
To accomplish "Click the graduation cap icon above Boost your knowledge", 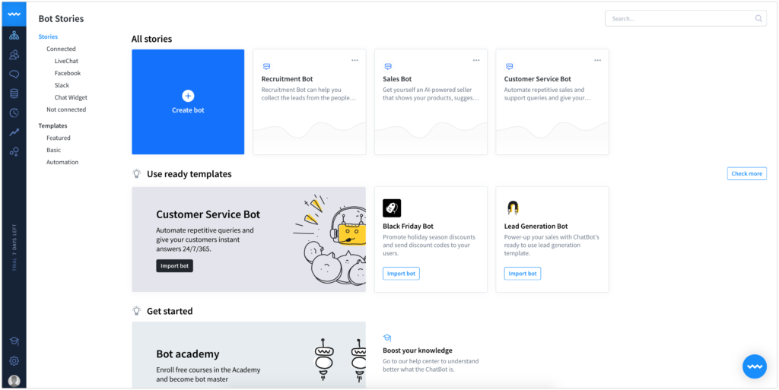I will (387, 338).
